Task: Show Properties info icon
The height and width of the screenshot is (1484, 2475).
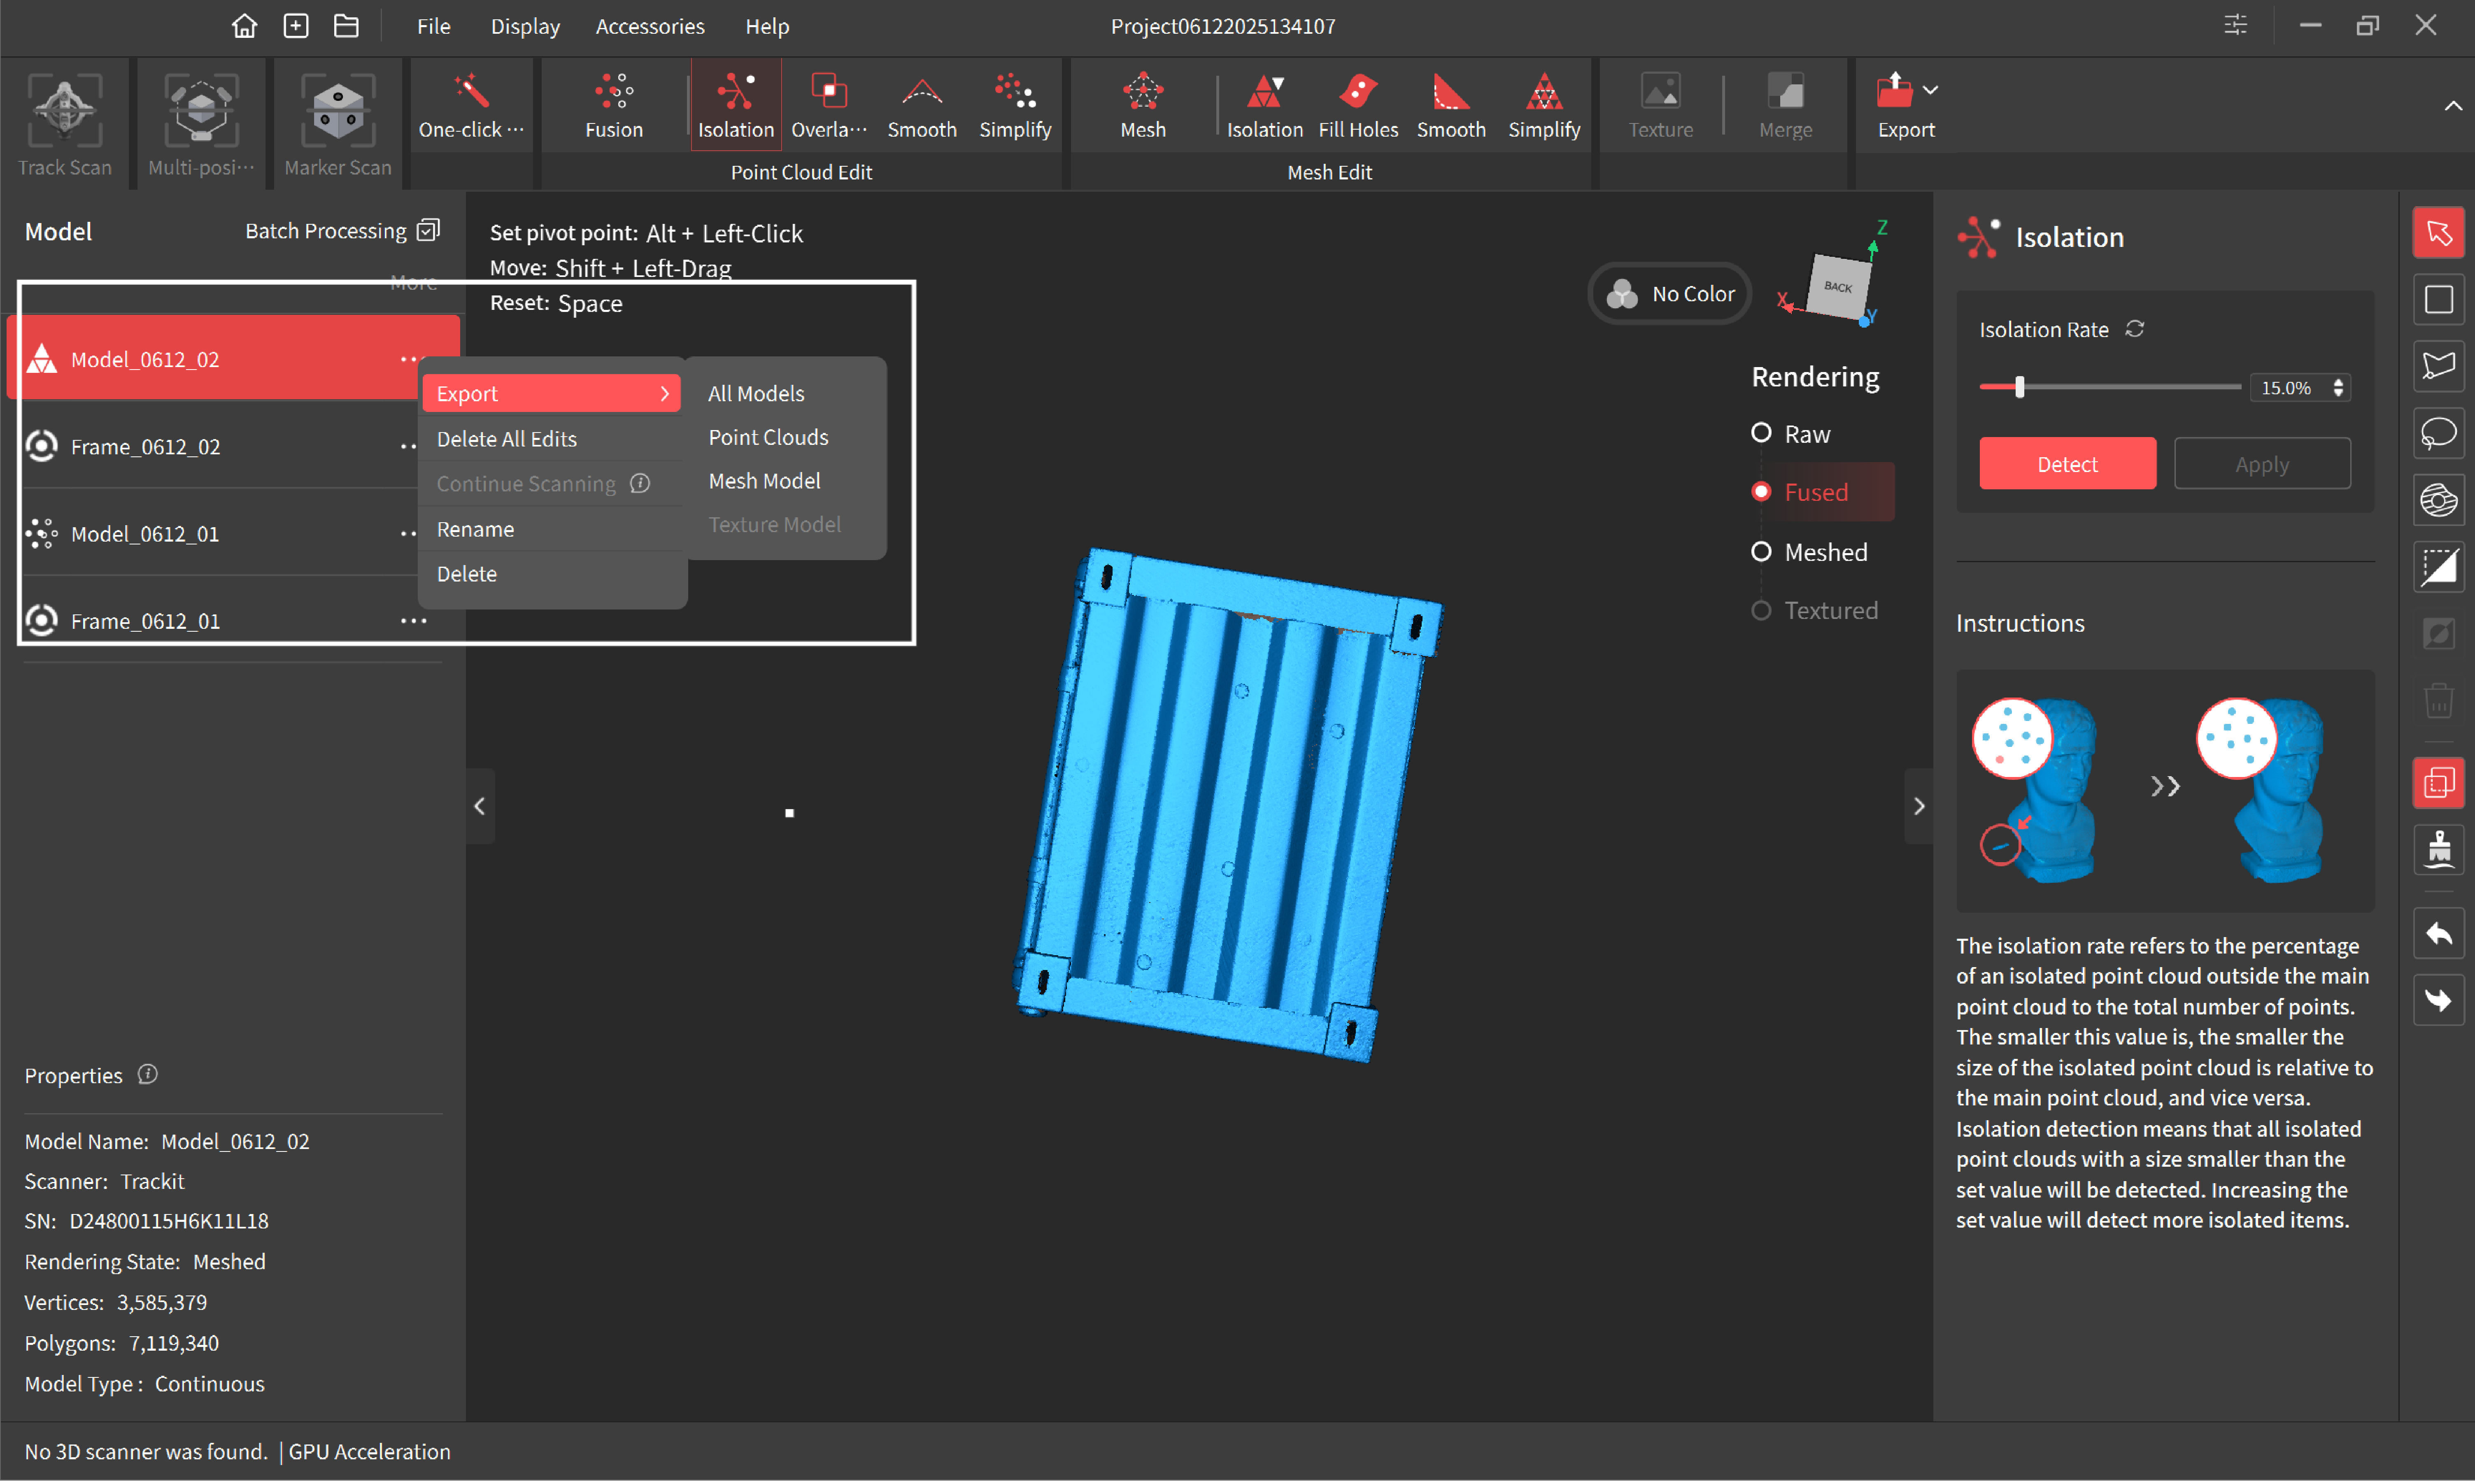Action: [148, 1075]
